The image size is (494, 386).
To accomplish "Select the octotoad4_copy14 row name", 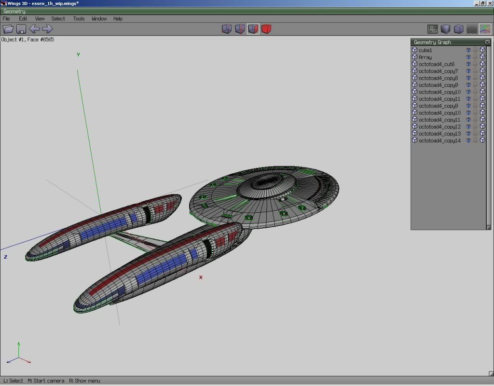I will [x=439, y=140].
